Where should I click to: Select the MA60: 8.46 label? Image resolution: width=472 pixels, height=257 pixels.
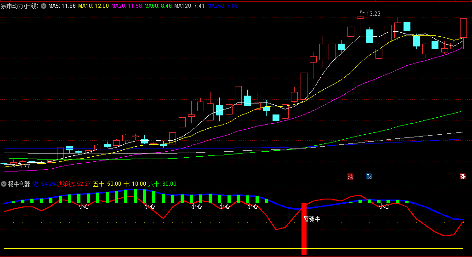click(x=158, y=6)
